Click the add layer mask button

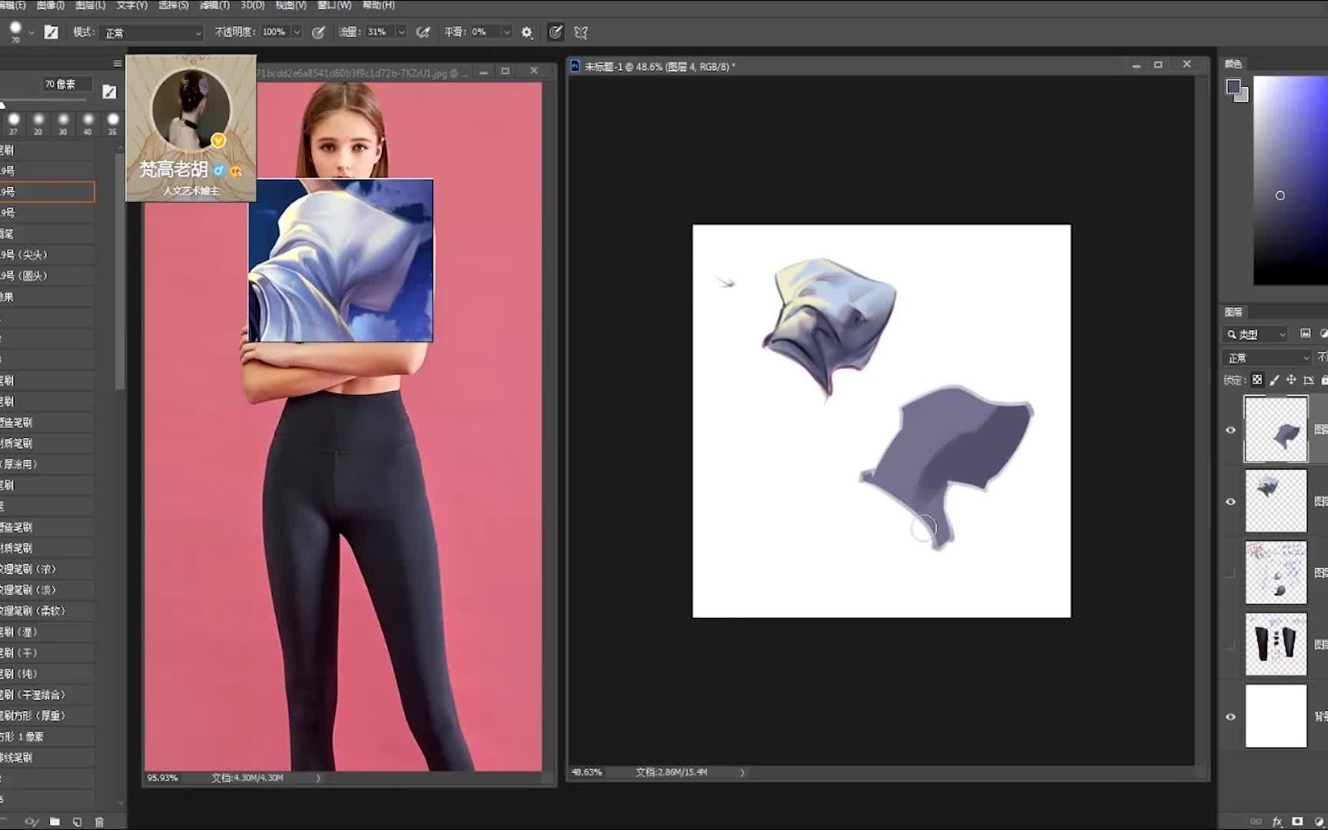[x=1297, y=821]
